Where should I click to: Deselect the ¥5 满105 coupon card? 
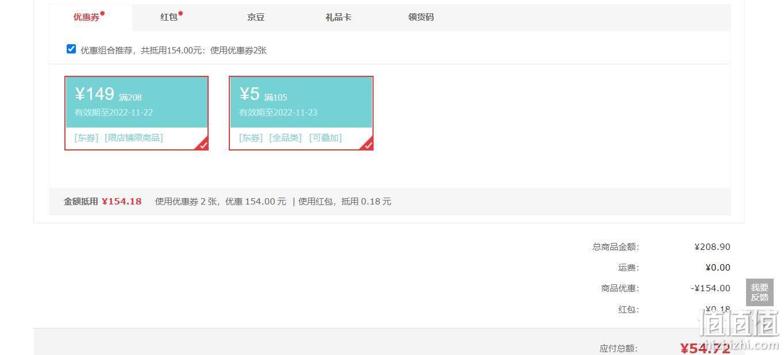coord(301,113)
